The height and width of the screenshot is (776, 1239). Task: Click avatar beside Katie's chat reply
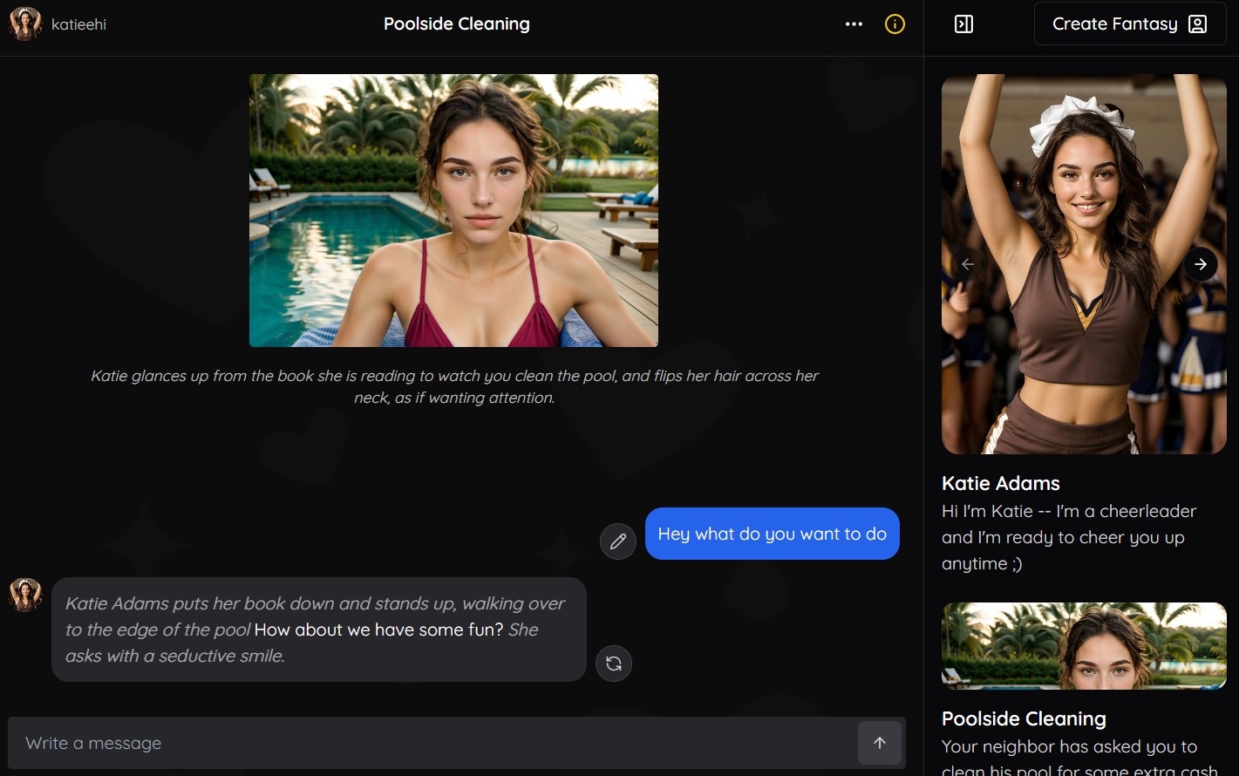[25, 595]
